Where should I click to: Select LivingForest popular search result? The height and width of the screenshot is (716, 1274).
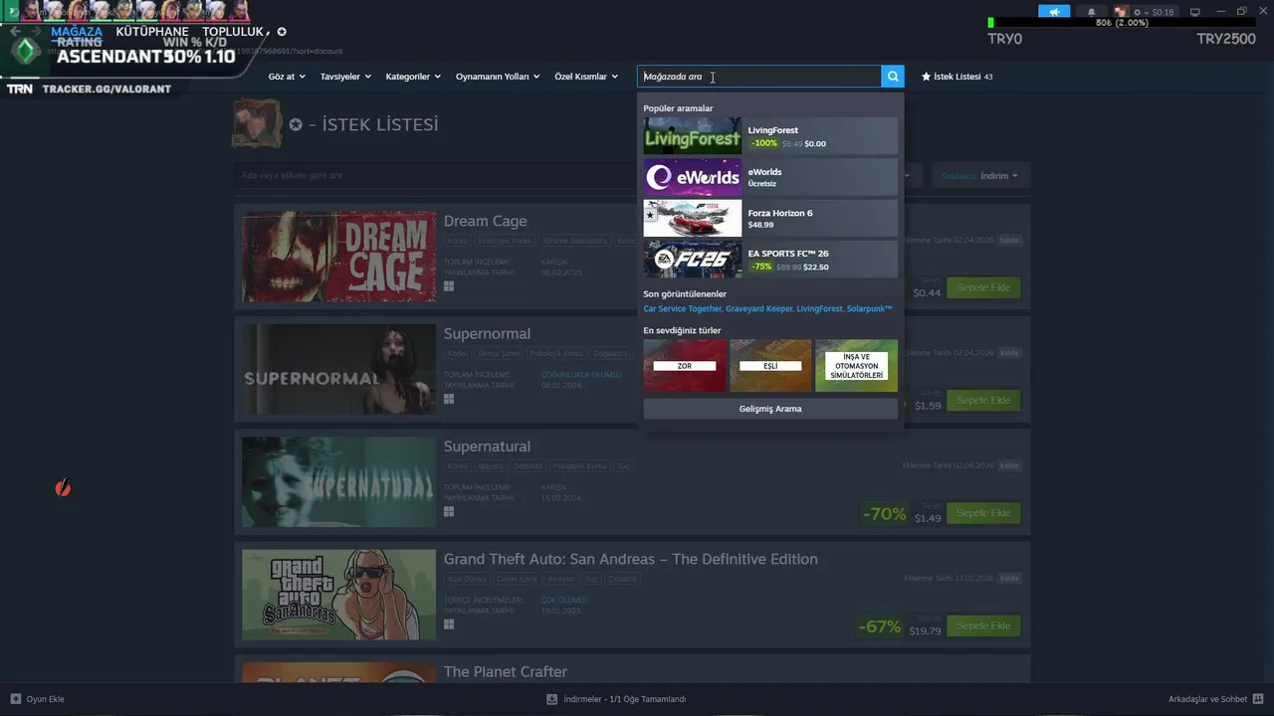[770, 136]
